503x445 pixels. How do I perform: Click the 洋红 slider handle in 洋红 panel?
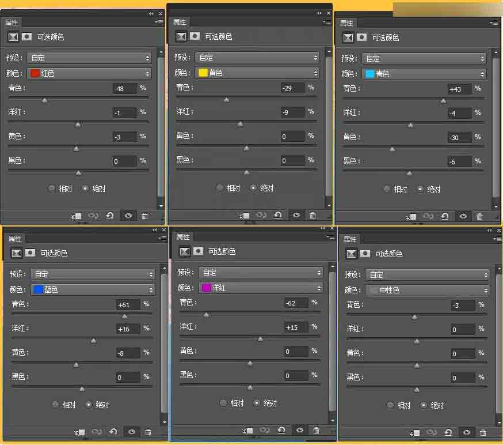(x=260, y=340)
